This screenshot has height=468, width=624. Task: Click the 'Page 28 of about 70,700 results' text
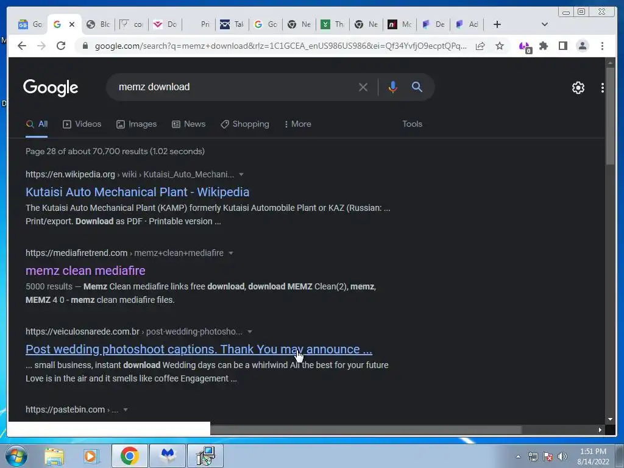coord(115,151)
